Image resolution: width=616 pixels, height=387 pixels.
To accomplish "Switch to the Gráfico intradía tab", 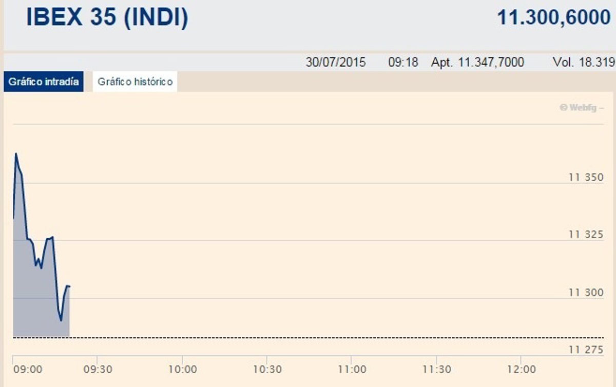I will tap(44, 82).
